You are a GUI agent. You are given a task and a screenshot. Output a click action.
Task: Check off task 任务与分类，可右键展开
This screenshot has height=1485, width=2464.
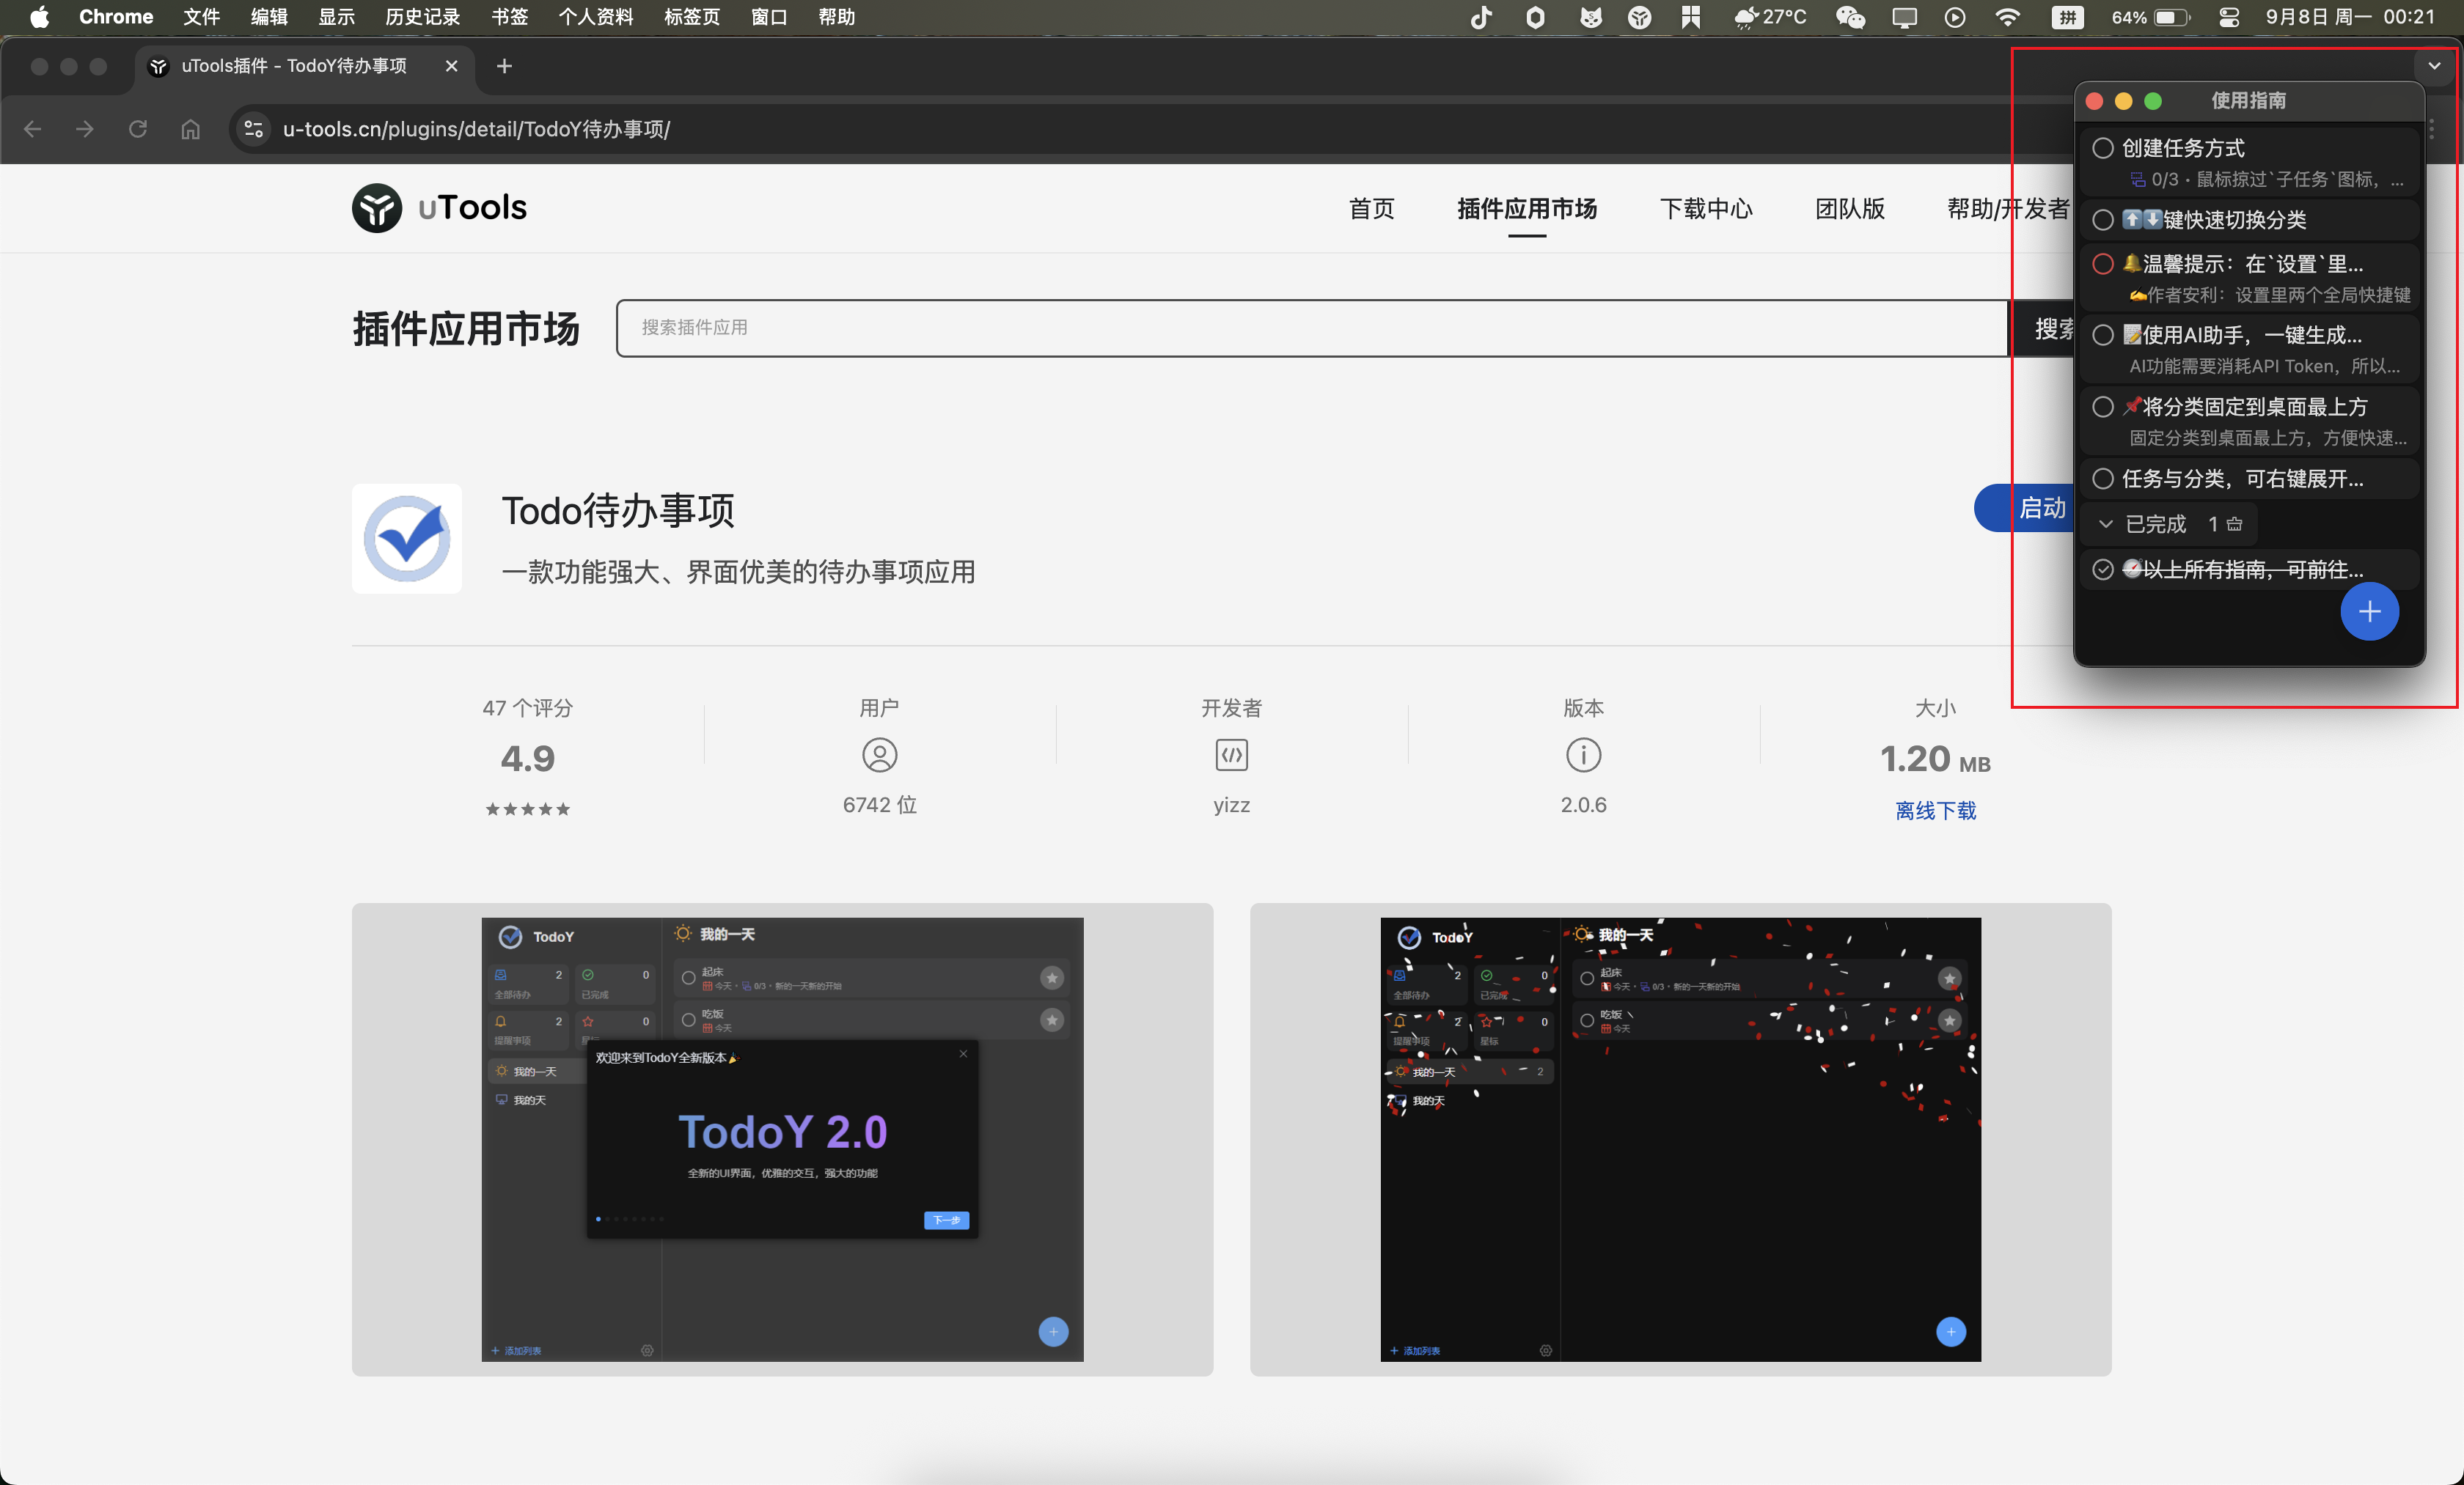click(x=2103, y=479)
